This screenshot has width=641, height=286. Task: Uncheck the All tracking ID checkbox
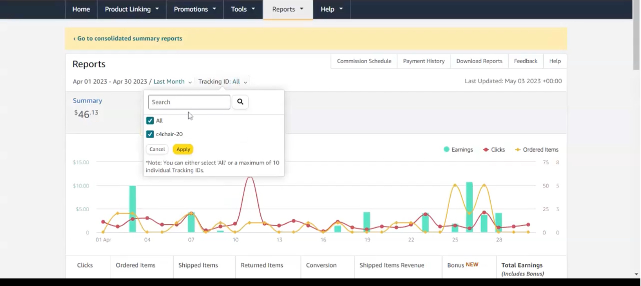tap(150, 121)
